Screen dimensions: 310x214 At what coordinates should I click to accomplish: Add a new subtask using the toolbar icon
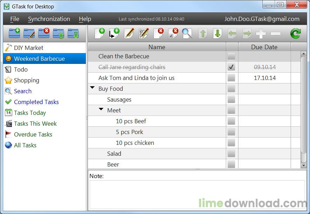click(114, 33)
